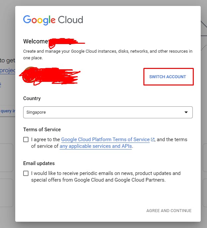Screen dimensions: 207x228
Task: Click the 'Terms of Service' section heading
Action: pyautogui.click(x=42, y=130)
